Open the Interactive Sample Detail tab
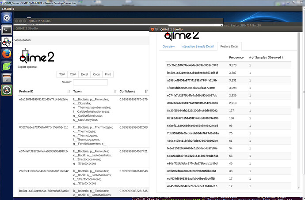The width and height of the screenshot is (305, 200). click(x=197, y=46)
